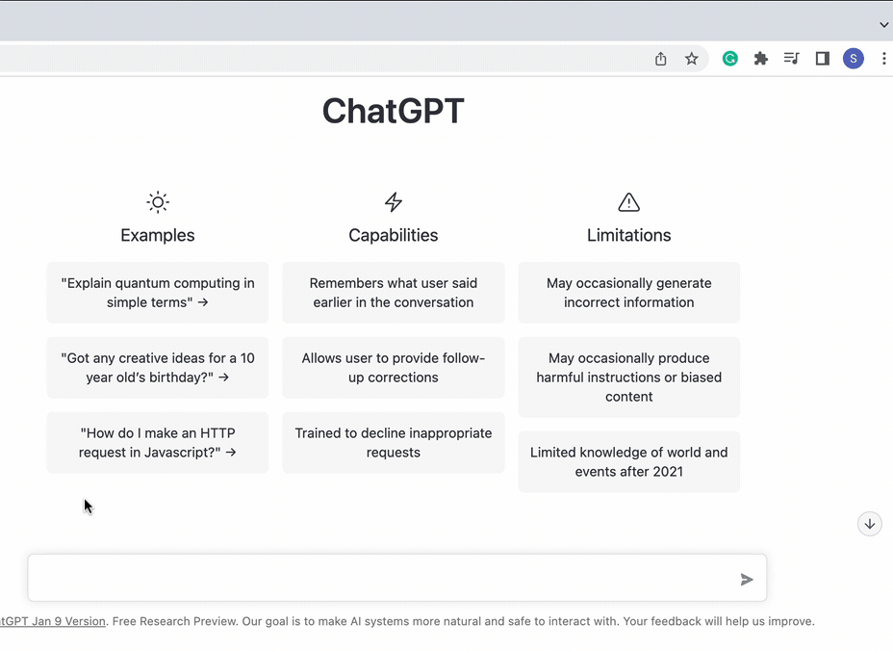Click the "Free Research Preview" footer text
Screen dimensions: 893x651
pyautogui.click(x=174, y=621)
